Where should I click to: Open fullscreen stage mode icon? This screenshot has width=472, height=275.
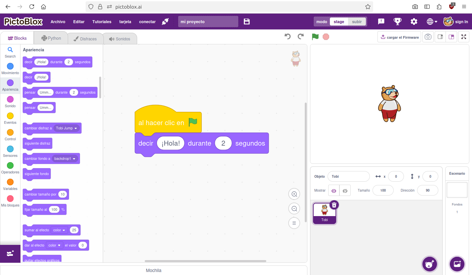click(x=464, y=37)
